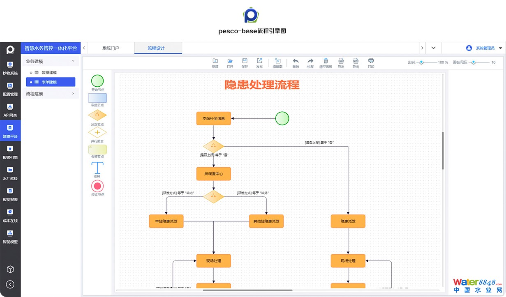Expand the 流程建模 section
The height and width of the screenshot is (297, 506).
73,94
